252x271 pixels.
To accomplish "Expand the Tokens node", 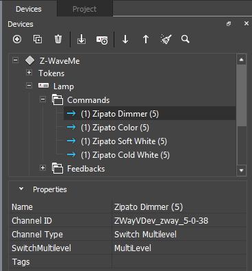I will [29, 73].
